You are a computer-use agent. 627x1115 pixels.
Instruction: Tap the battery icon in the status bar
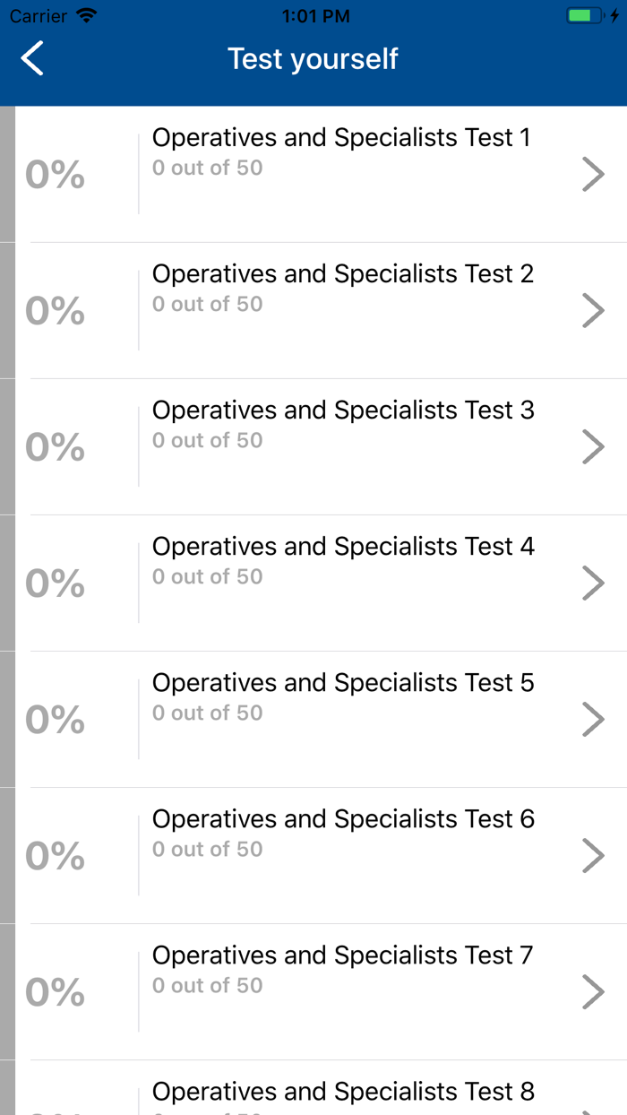[x=584, y=14]
